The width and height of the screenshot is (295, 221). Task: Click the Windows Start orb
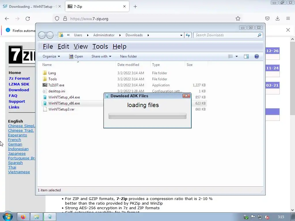pos(7,217)
